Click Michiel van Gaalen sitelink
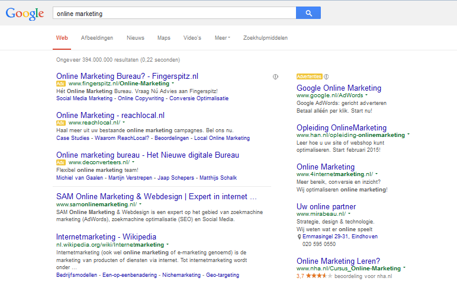The height and width of the screenshot is (281, 457). pos(79,178)
